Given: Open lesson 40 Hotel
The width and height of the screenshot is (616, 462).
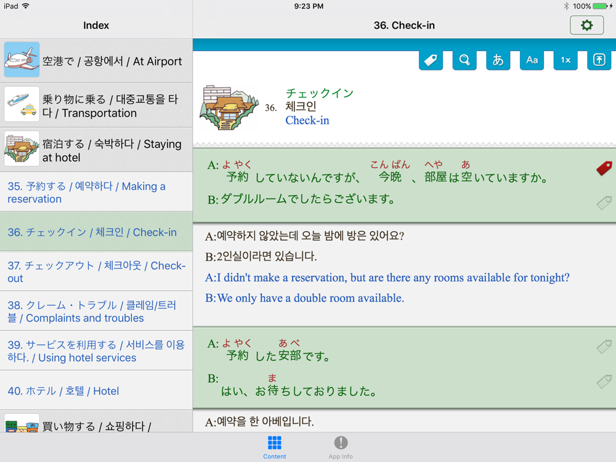Looking at the screenshot, I should 96,391.
